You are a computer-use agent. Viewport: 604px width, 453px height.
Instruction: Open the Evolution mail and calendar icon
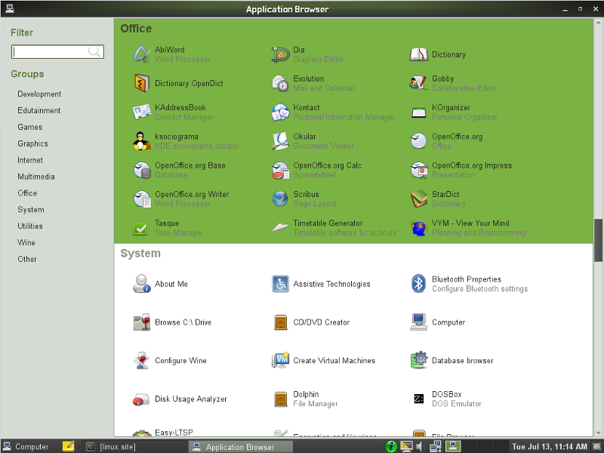click(280, 83)
